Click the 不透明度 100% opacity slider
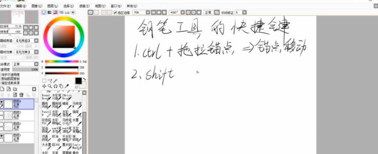Image resolution: width=378 pixels, height=154 pixels. (25, 69)
